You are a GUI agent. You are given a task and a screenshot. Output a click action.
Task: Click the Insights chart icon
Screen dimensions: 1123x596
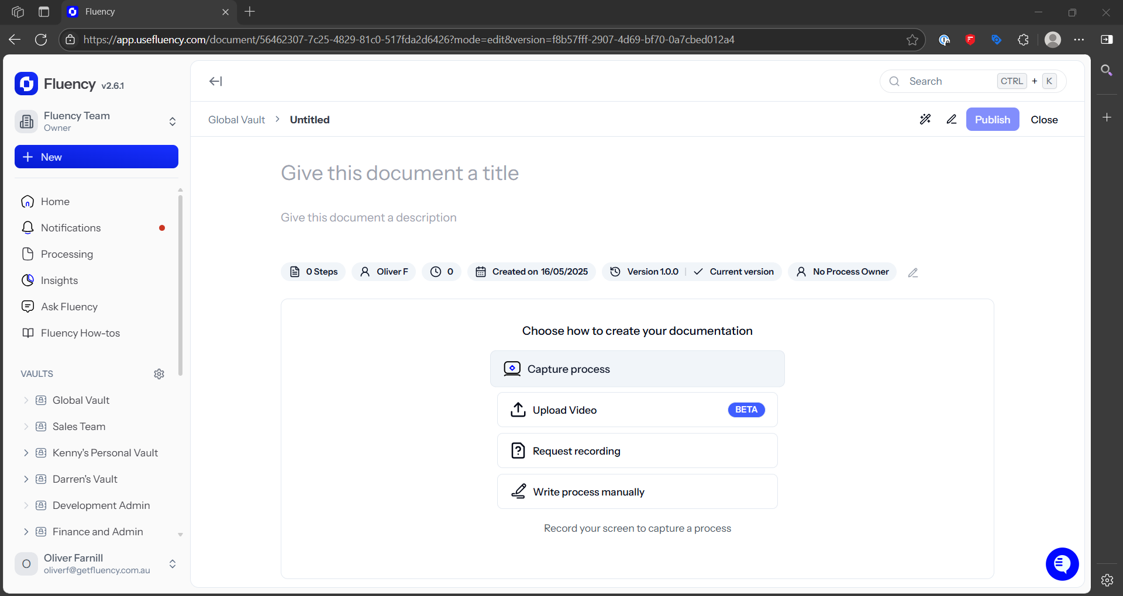coord(27,280)
